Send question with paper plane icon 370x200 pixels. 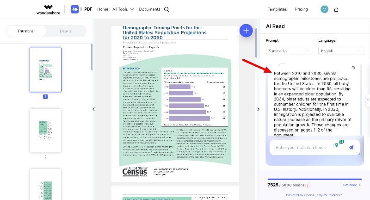(351, 147)
